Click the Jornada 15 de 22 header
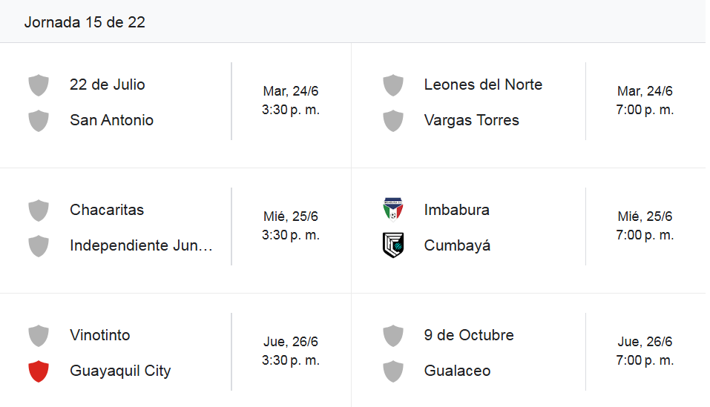The width and height of the screenshot is (710, 407). [85, 22]
